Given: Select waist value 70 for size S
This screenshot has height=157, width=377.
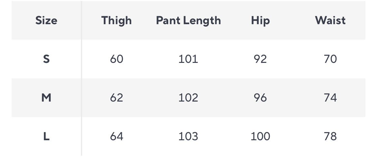Looking at the screenshot, I should click(x=330, y=59).
